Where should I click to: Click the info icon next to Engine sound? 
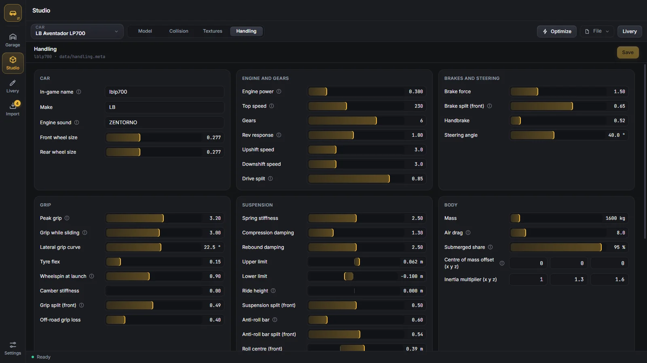tap(77, 123)
